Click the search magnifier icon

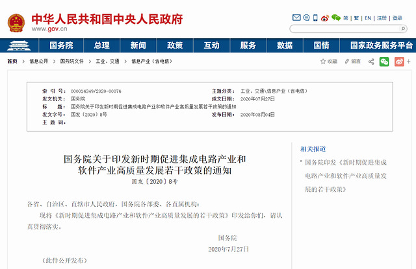tap(402, 29)
